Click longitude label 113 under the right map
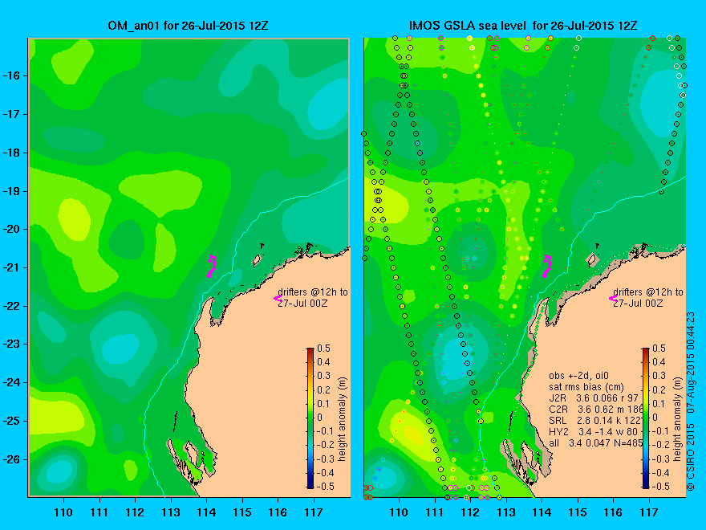The width and height of the screenshot is (706, 530). [x=506, y=512]
